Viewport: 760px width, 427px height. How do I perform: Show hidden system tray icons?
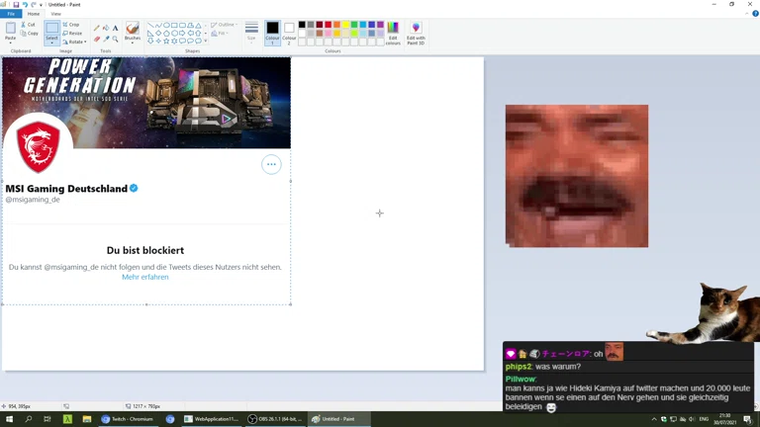click(x=654, y=419)
